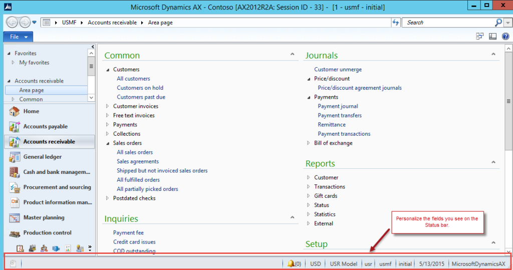The height and width of the screenshot is (270, 513).
Task: Expand the Free text invoices group
Action: [x=107, y=115]
